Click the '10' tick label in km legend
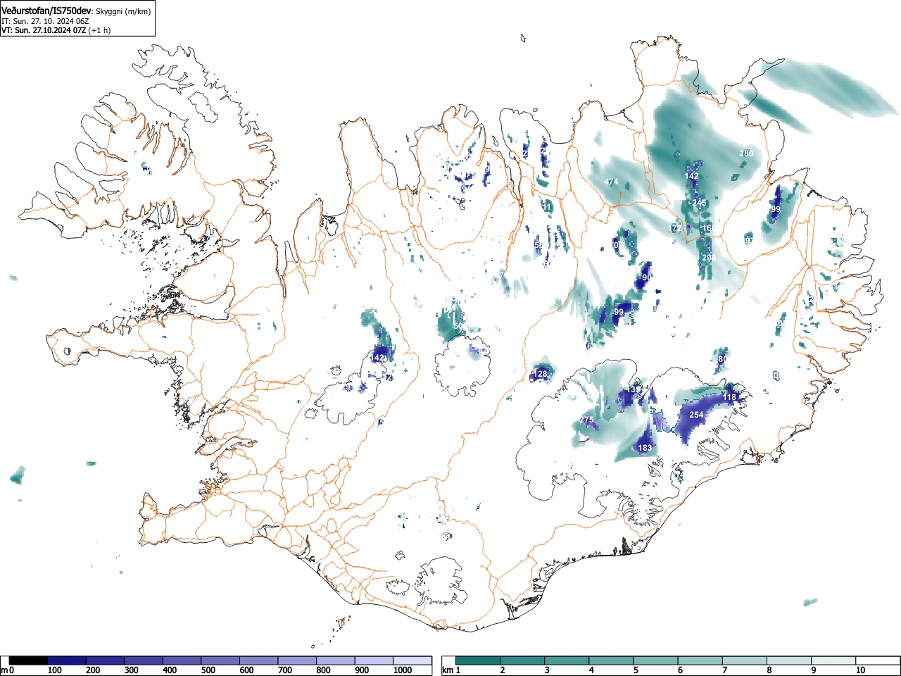The height and width of the screenshot is (676, 901). (860, 670)
